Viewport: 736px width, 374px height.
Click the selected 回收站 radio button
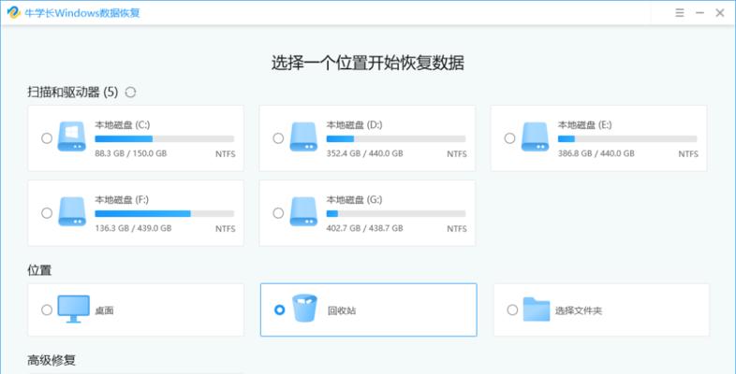(279, 309)
